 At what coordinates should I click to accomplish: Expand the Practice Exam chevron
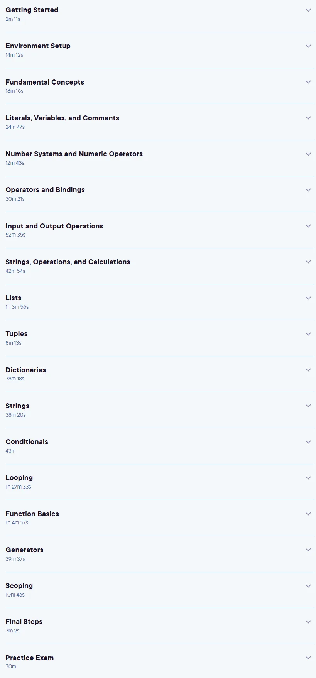pyautogui.click(x=308, y=658)
